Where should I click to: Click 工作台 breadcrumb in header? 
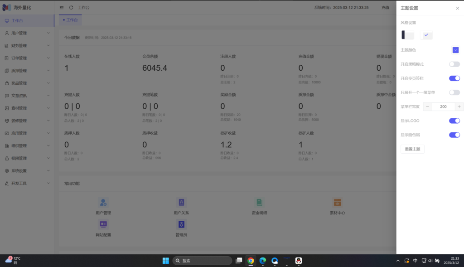(x=84, y=8)
